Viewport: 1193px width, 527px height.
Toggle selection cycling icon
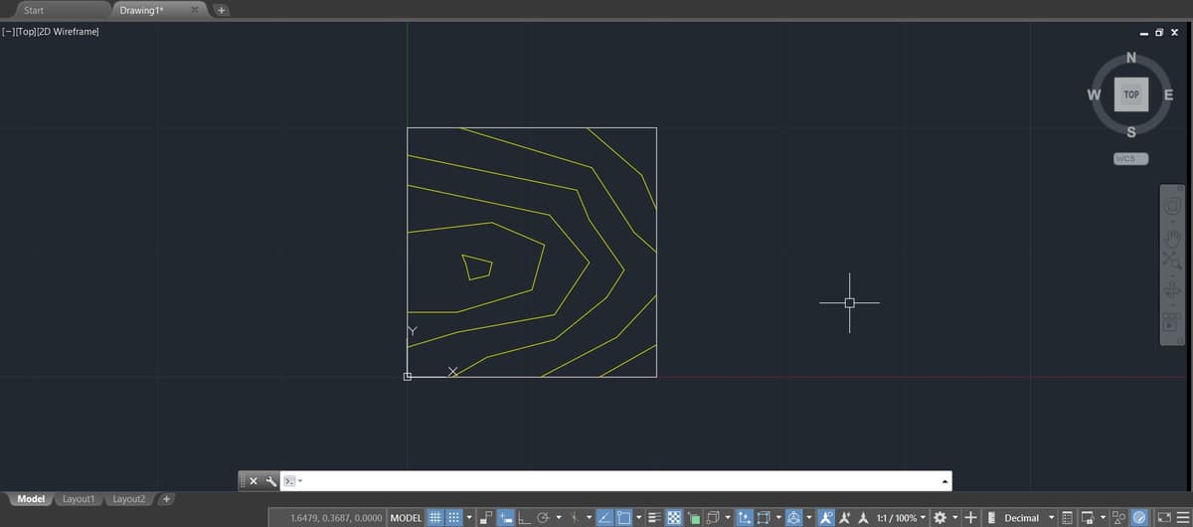coord(693,518)
